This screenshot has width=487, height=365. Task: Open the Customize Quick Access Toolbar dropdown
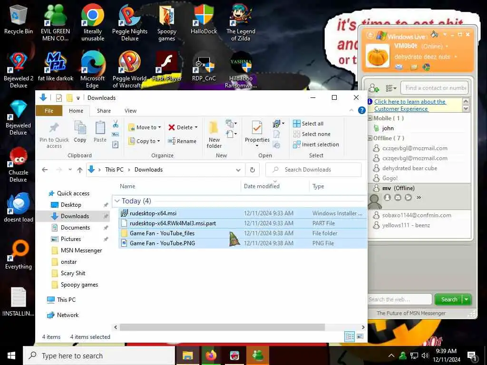(78, 98)
